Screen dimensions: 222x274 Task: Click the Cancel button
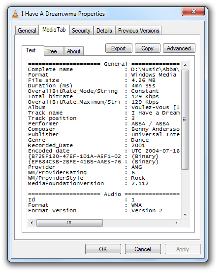click(143, 249)
